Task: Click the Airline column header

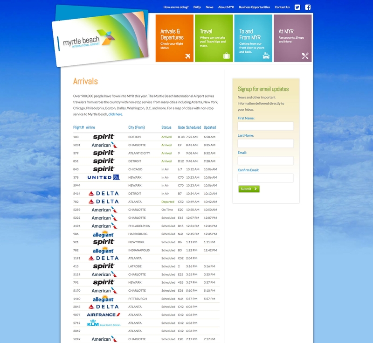Action: pos(90,127)
